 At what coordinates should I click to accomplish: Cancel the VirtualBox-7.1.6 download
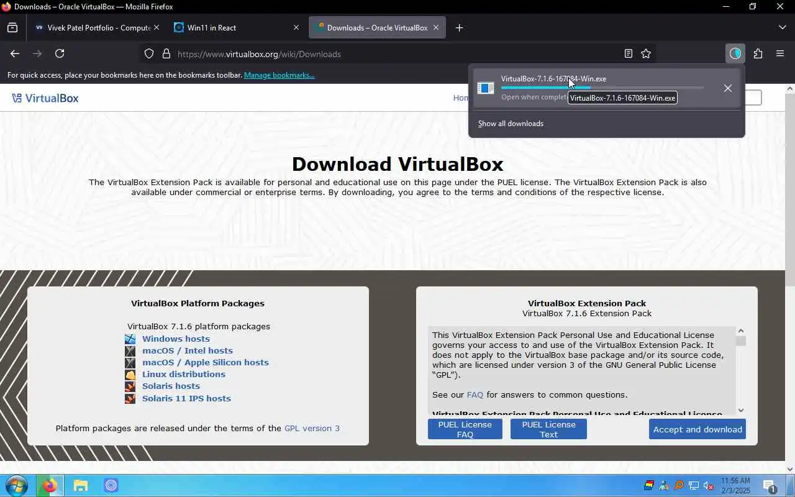728,88
